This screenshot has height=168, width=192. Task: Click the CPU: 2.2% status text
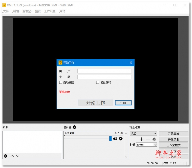(x=170, y=163)
